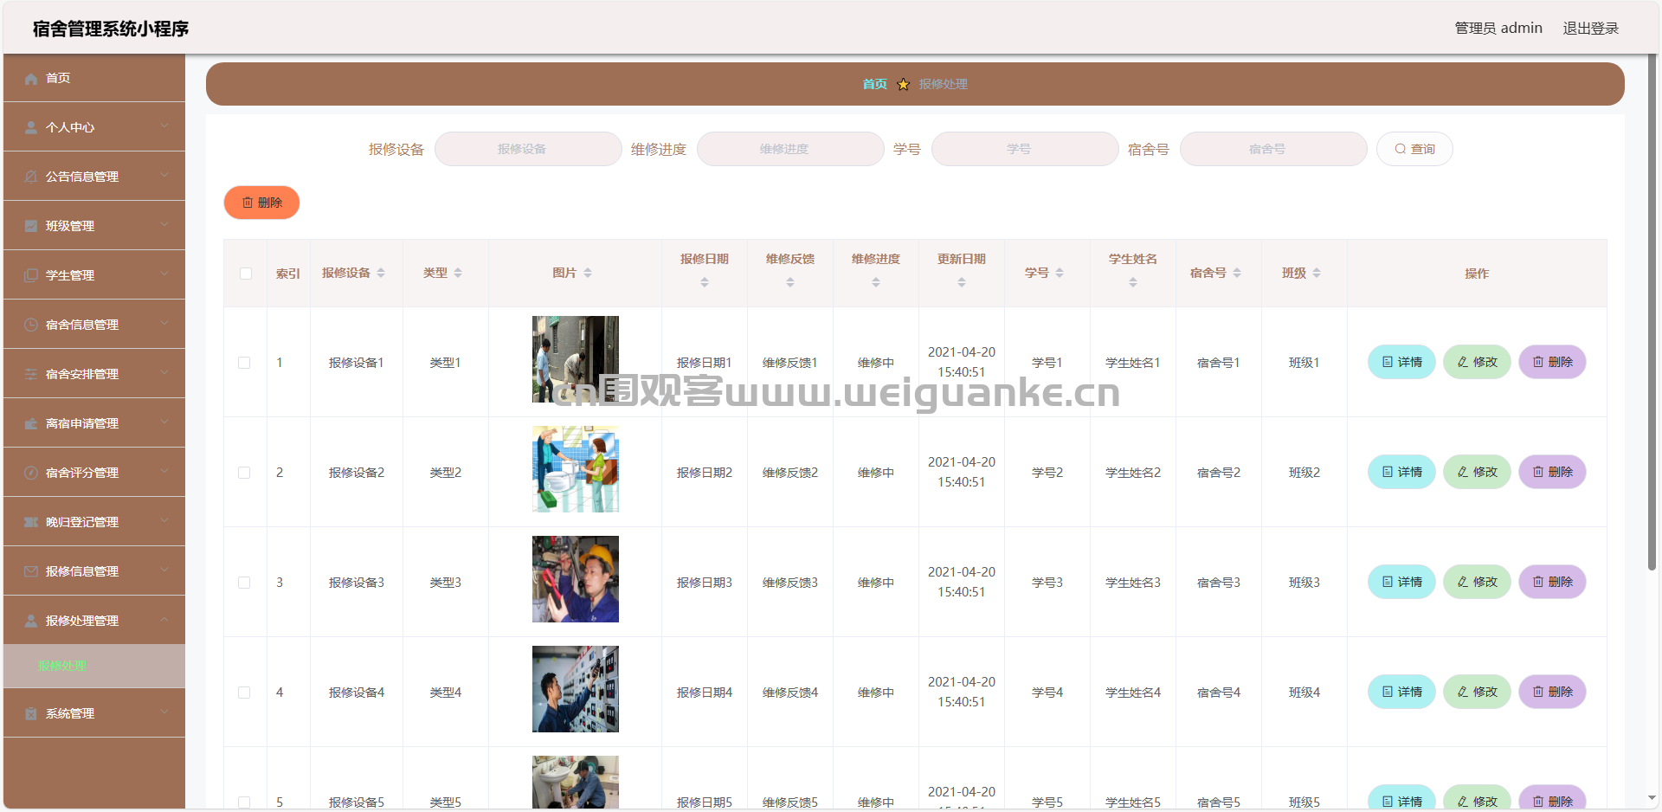Viewport: 1662px width, 812px height.
Task: Collapse 报修处理管理 menu chevron
Action: [164, 620]
